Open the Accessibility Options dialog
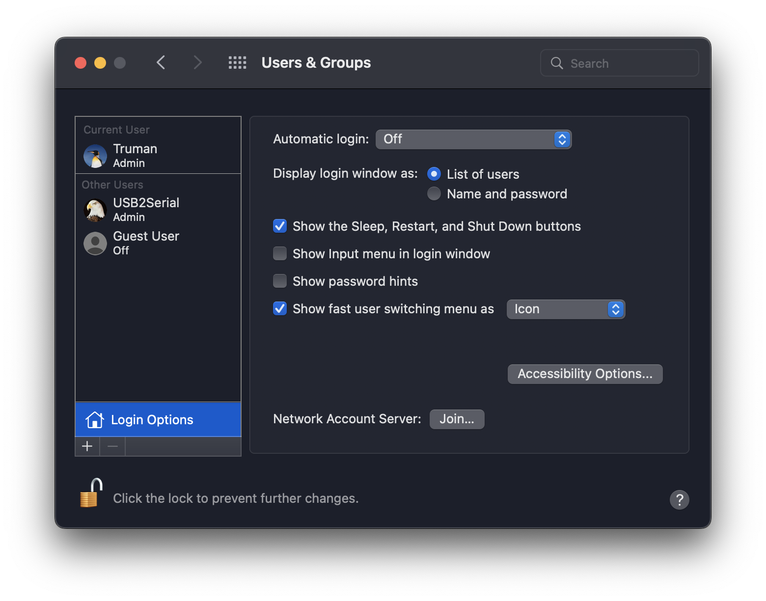 585,374
